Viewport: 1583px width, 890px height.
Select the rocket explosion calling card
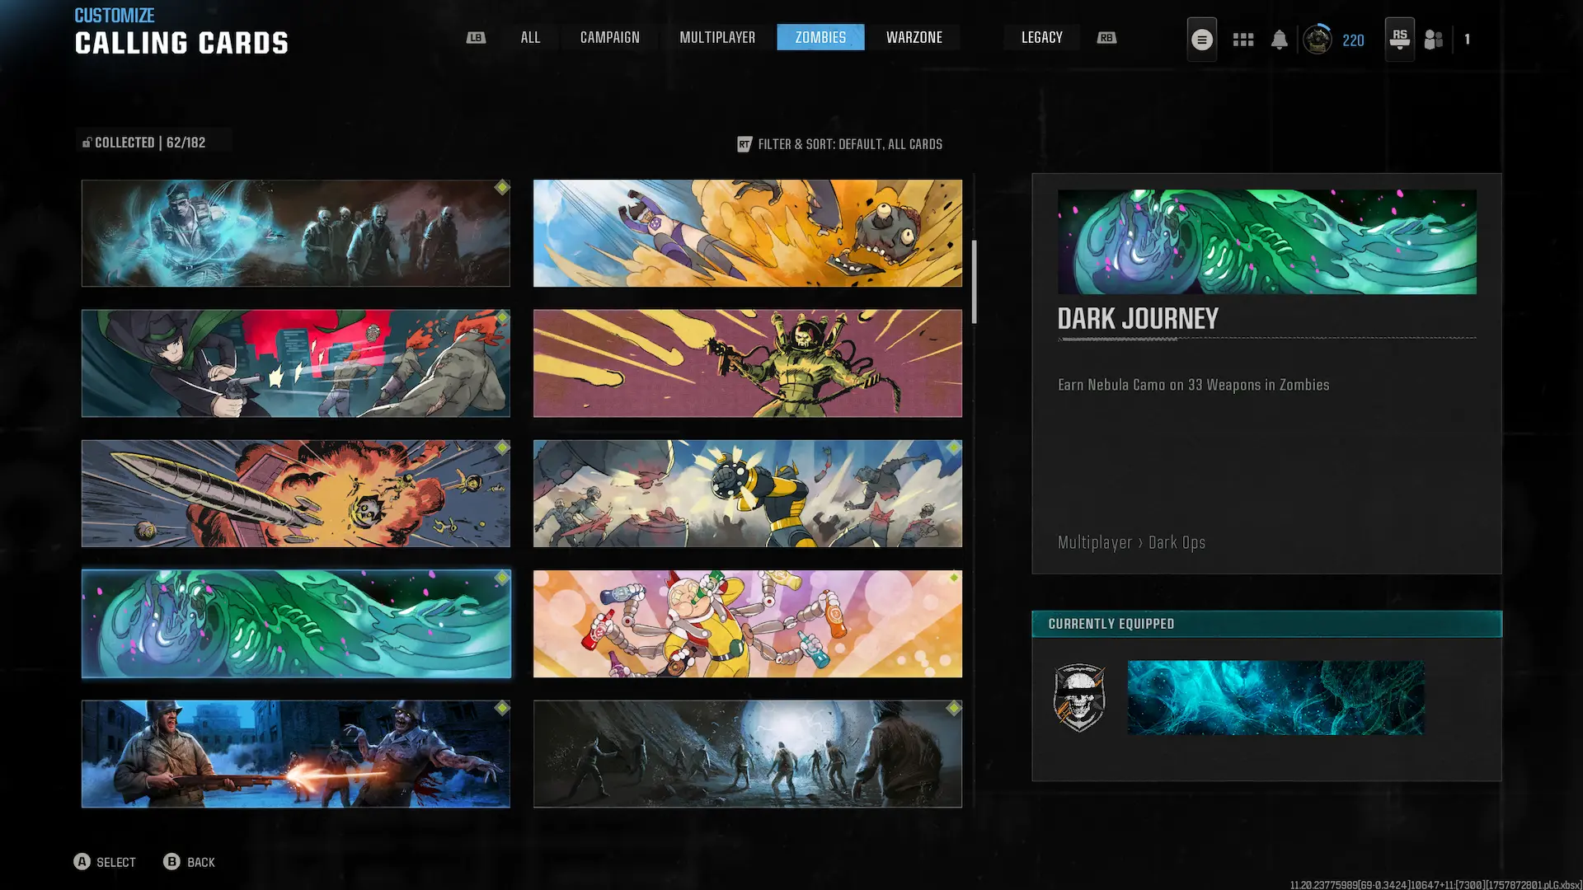click(x=296, y=494)
